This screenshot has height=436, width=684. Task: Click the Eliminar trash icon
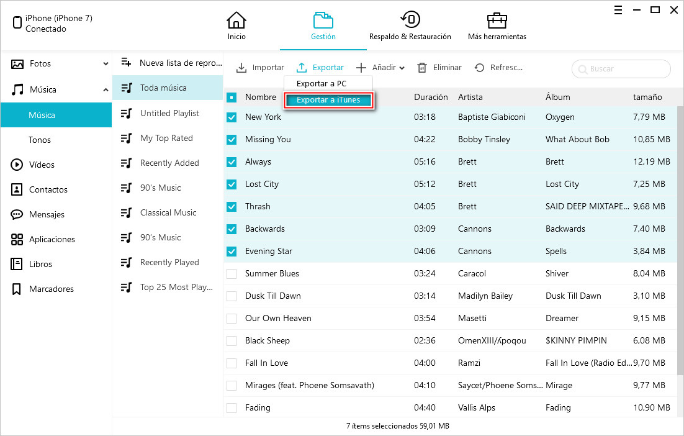coord(422,68)
